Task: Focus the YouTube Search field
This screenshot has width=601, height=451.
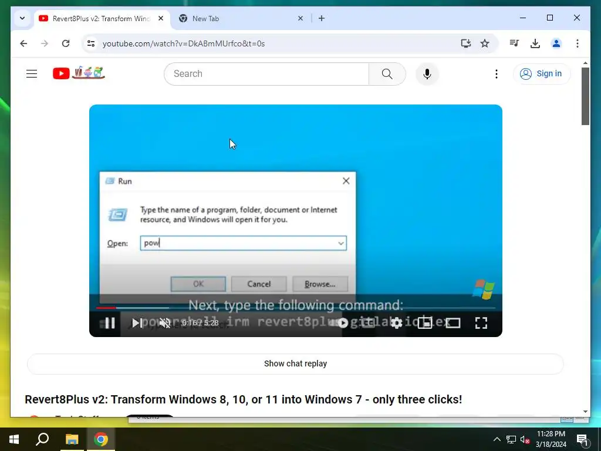Action: click(x=266, y=73)
